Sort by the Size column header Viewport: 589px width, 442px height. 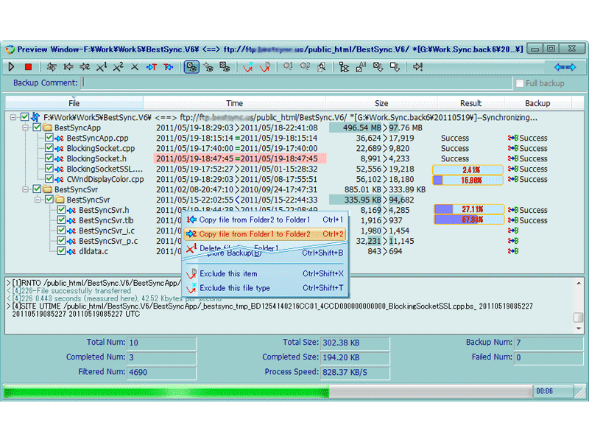click(x=381, y=103)
